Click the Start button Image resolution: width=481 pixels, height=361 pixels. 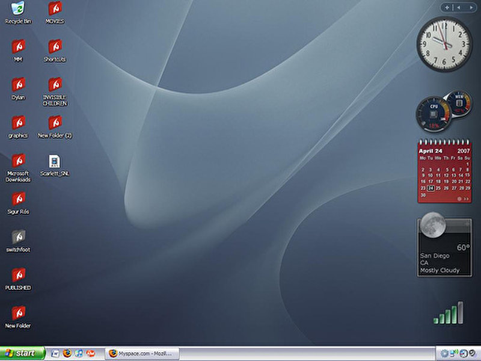pyautogui.click(x=22, y=353)
